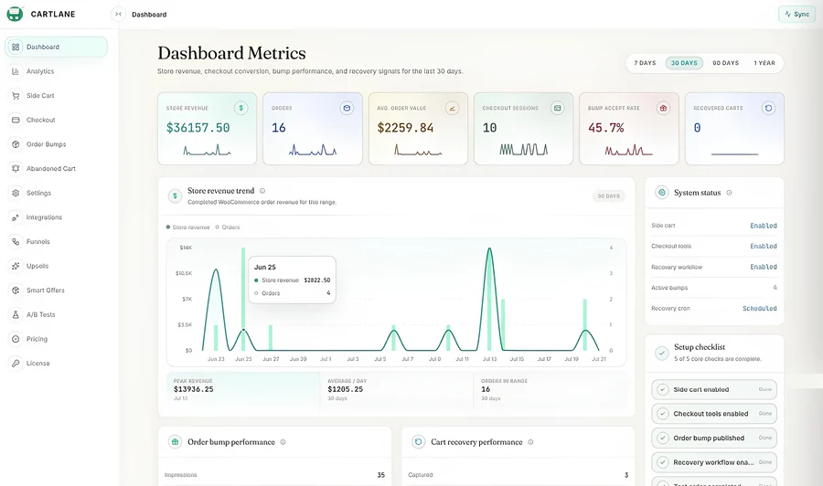The height and width of the screenshot is (486, 823).
Task: Toggle Store revenue legend series
Action: point(187,227)
